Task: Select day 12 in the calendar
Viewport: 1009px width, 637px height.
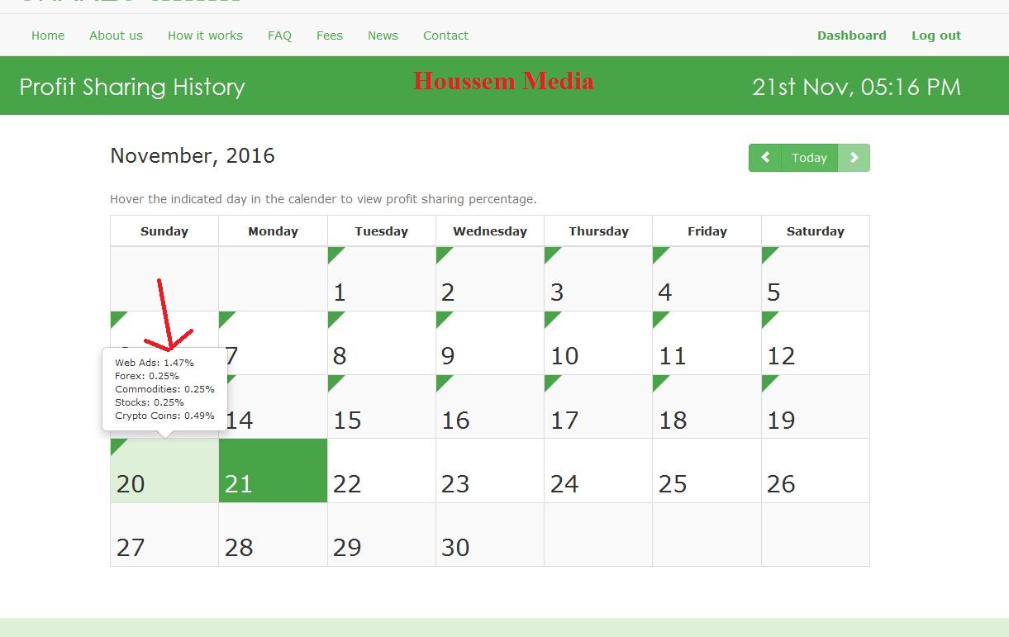Action: click(x=816, y=343)
